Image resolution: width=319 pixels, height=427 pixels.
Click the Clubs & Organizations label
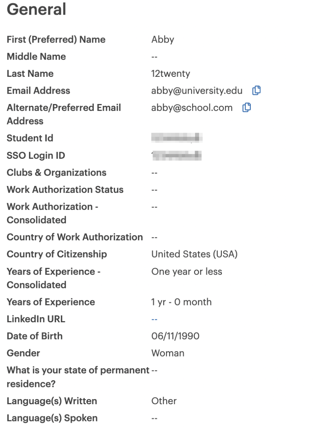click(x=56, y=173)
